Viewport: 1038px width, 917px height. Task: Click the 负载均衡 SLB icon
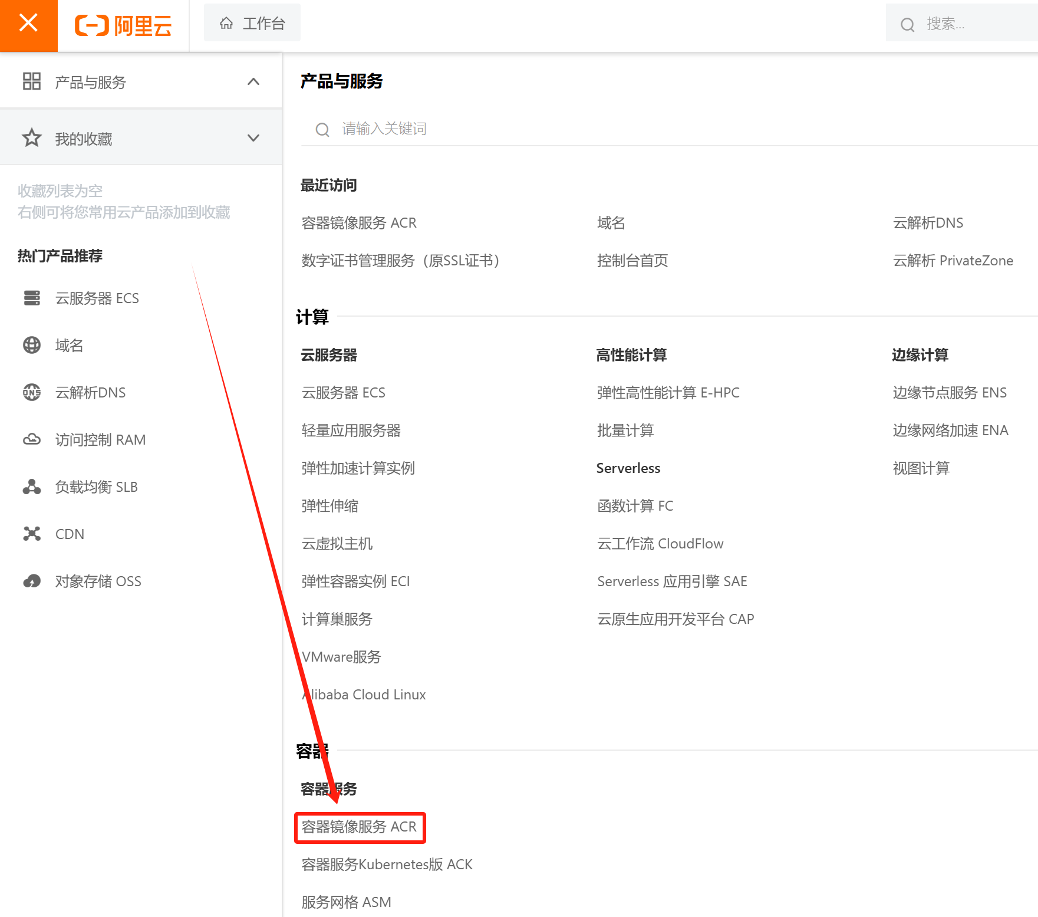pos(32,487)
